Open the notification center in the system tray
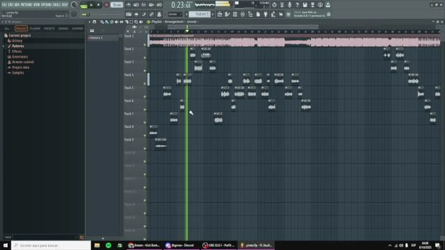 tap(438, 245)
